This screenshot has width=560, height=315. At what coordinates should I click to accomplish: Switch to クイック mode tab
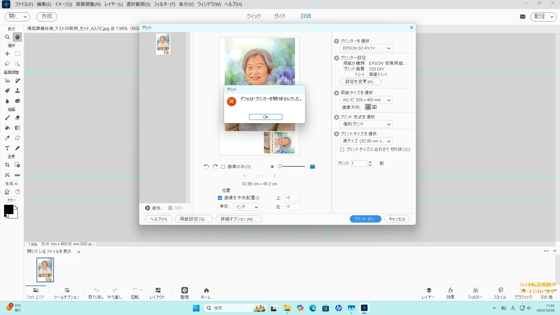tap(253, 16)
